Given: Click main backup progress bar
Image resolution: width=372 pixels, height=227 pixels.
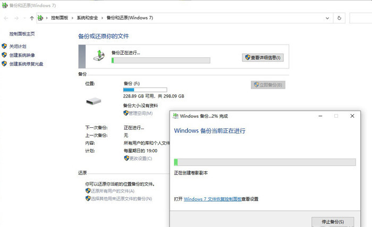Looking at the screenshot, I should tap(161, 60).
